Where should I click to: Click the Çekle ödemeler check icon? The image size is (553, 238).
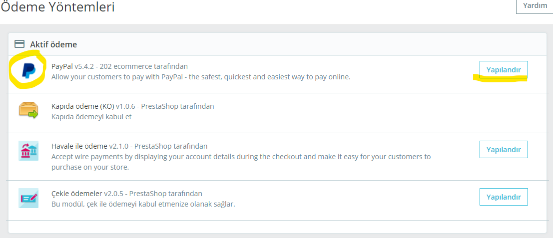click(x=28, y=198)
